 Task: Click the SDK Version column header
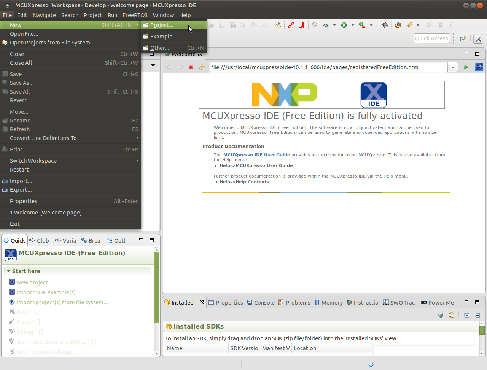click(x=244, y=348)
